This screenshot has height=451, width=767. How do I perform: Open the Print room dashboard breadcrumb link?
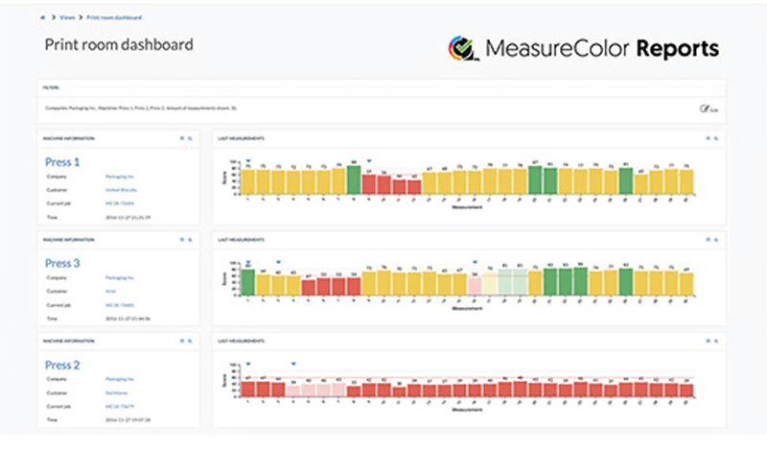(x=114, y=17)
